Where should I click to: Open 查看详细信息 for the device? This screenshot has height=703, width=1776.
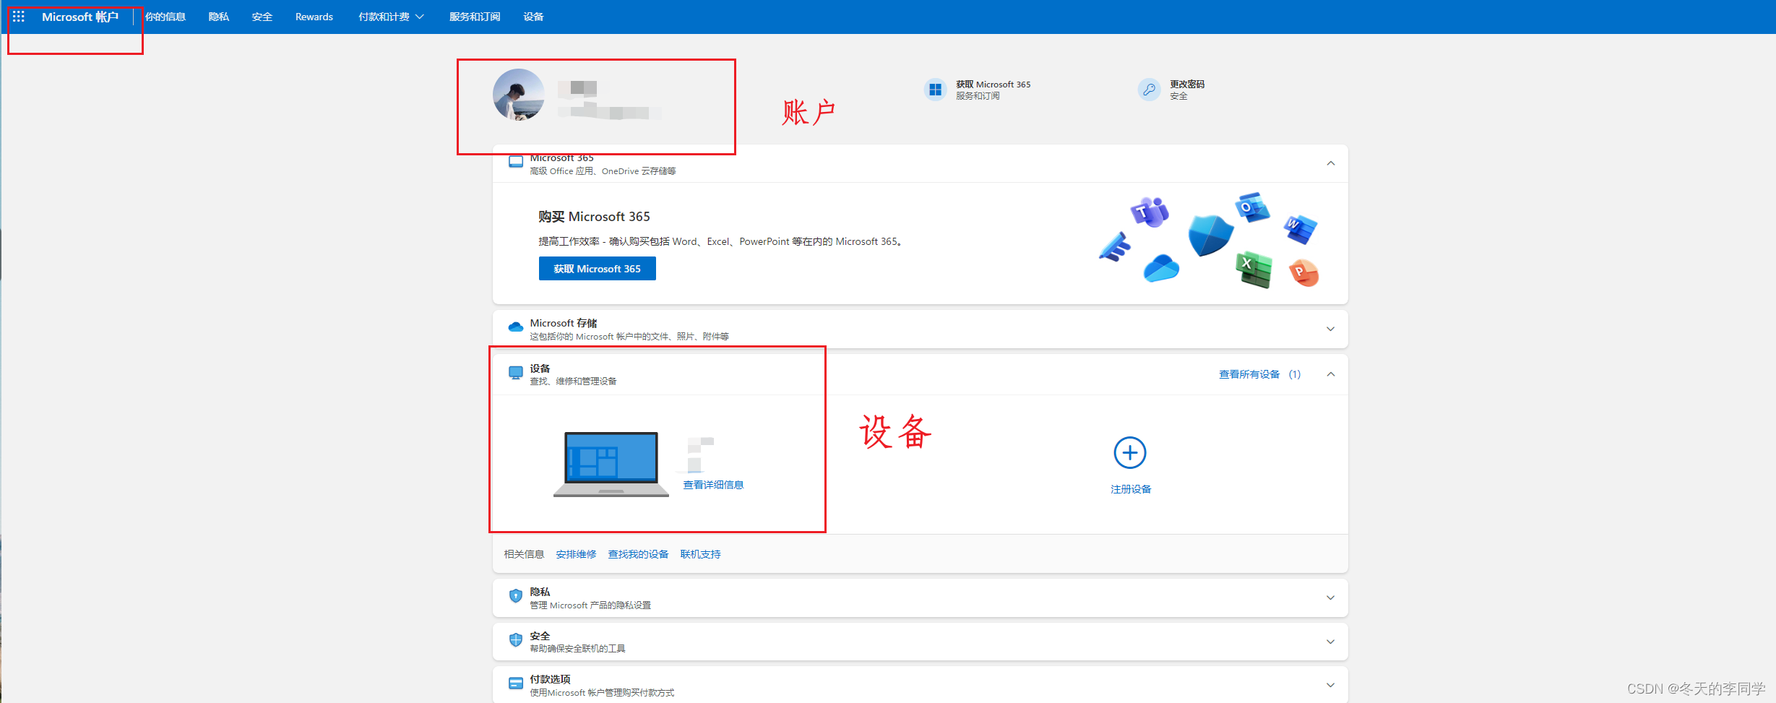tap(713, 485)
